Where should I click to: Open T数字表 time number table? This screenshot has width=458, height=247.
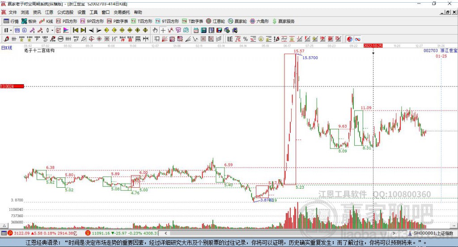tap(192, 21)
